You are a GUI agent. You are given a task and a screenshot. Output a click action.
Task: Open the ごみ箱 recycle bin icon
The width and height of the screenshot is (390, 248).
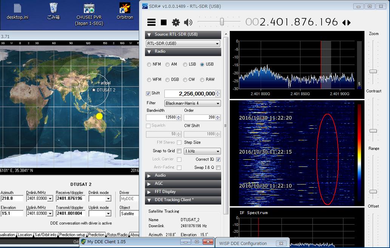tap(54, 11)
